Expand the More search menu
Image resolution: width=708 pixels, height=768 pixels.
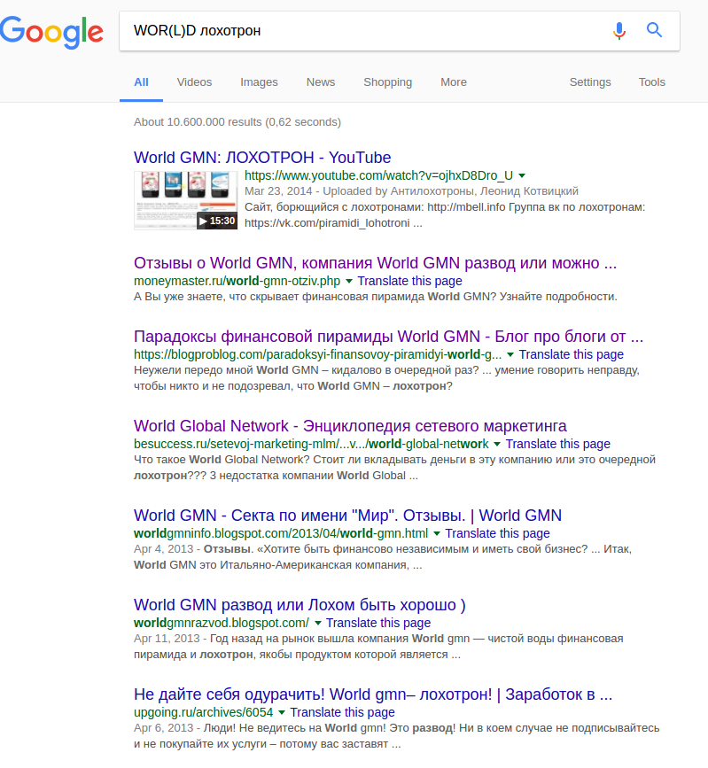click(453, 82)
